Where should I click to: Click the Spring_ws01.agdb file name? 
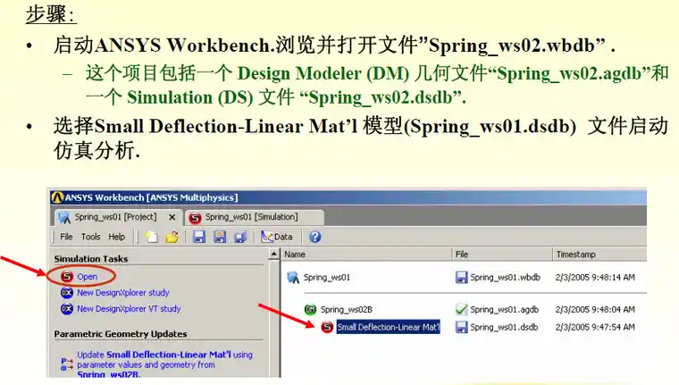tap(504, 309)
